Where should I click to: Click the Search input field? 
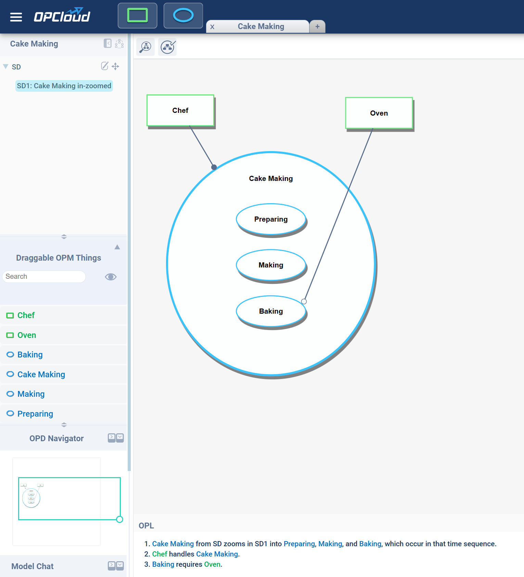pos(44,277)
